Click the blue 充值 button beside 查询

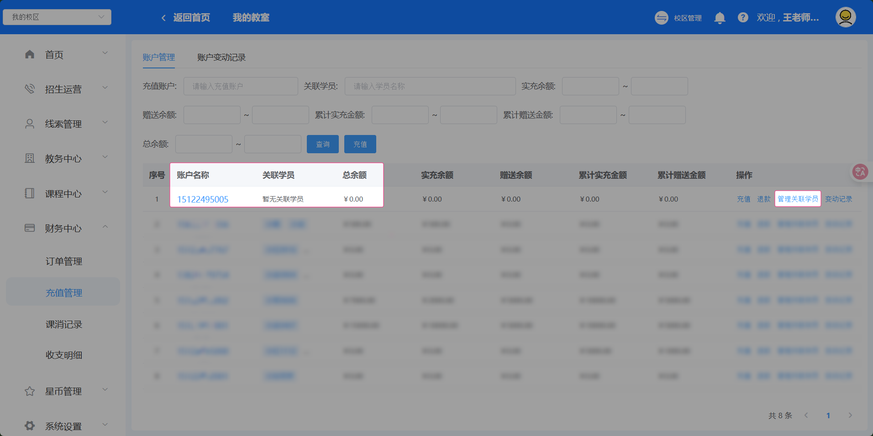click(x=360, y=144)
